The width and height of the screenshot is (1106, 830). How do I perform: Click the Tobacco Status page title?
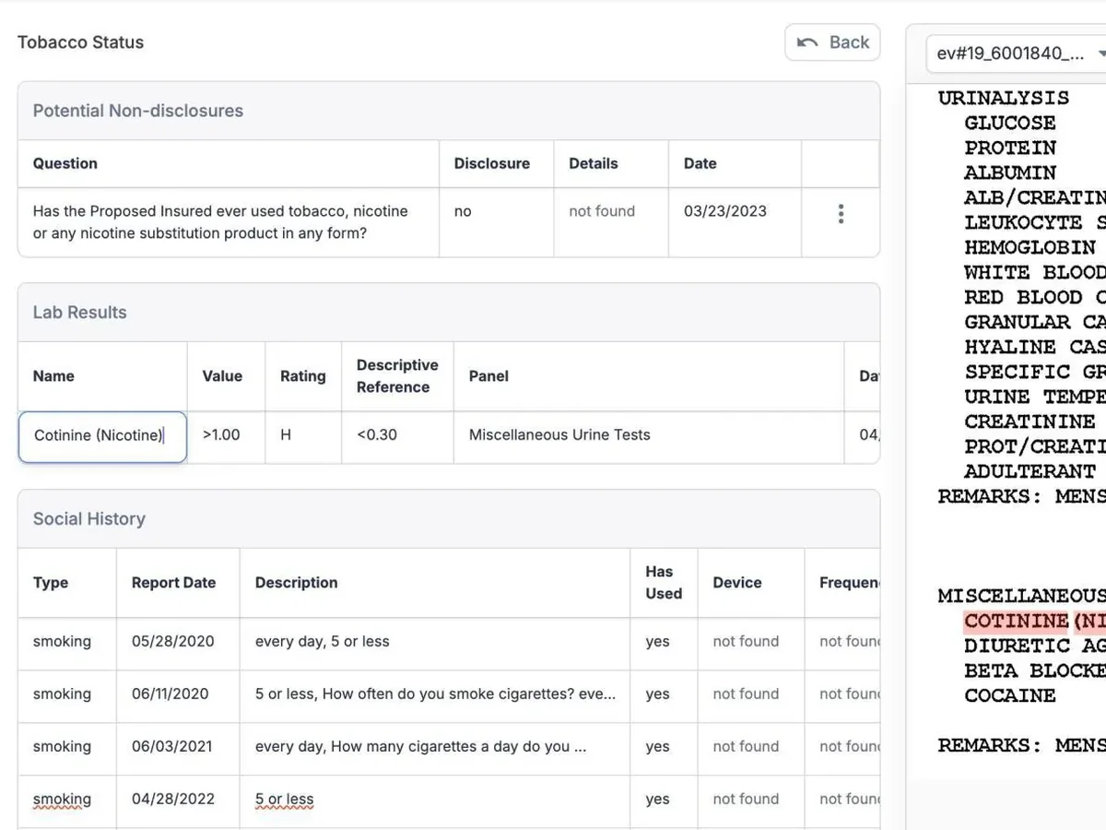click(x=81, y=42)
